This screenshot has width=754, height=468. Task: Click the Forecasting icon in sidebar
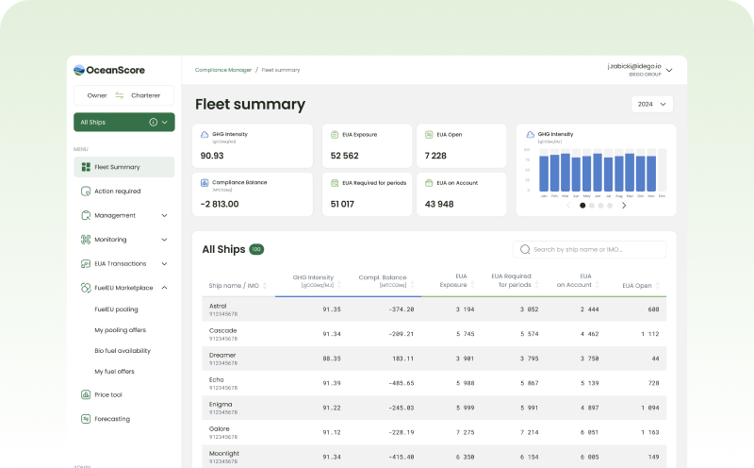click(86, 419)
